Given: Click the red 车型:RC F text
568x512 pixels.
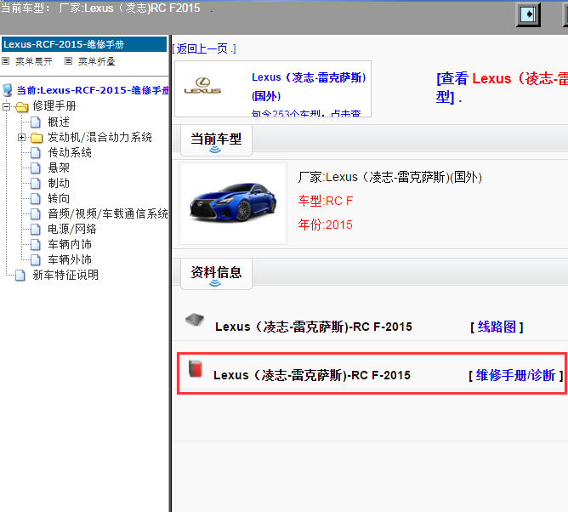Looking at the screenshot, I should click(x=326, y=201).
